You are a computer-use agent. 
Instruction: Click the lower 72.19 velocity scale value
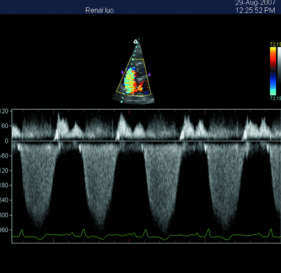tap(275, 99)
